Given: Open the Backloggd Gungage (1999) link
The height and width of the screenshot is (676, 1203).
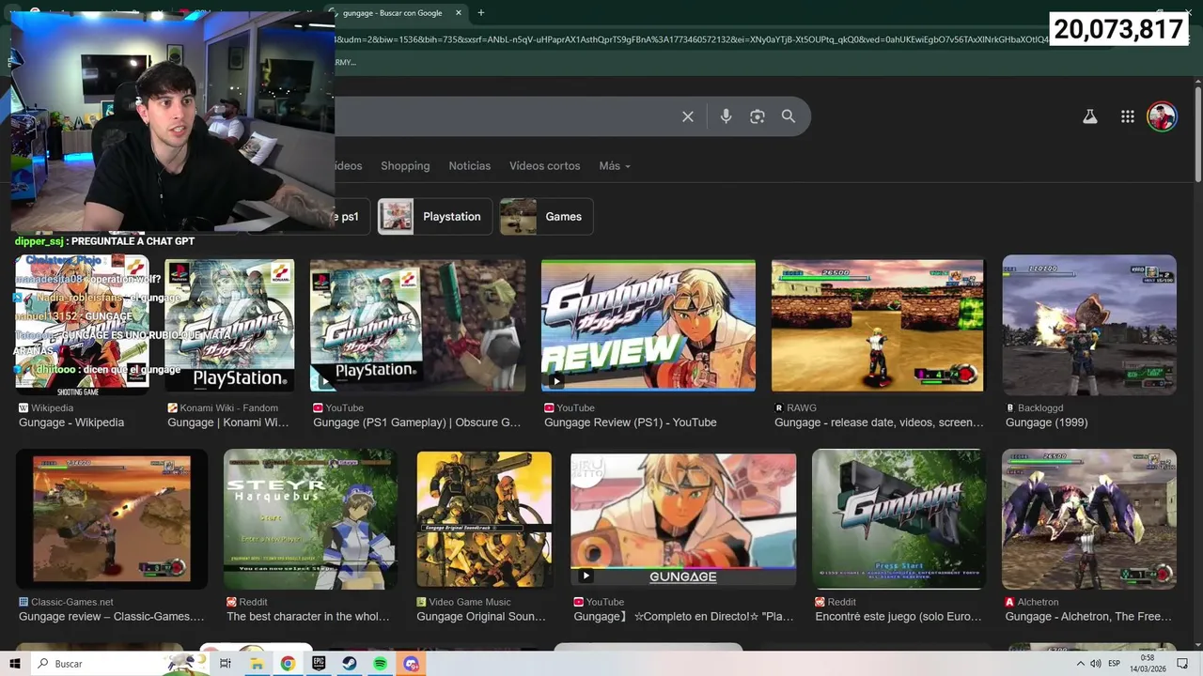Looking at the screenshot, I should [x=1046, y=422].
